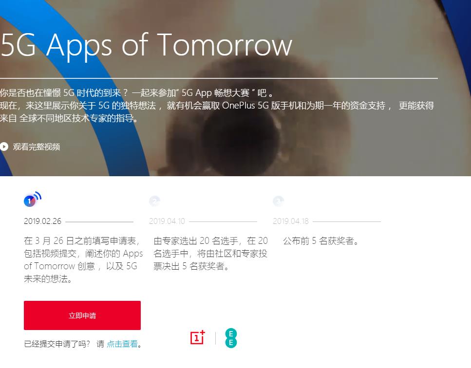Click the play icon beside 观看完整视频
This screenshot has height=368, width=471.
click(x=4, y=147)
